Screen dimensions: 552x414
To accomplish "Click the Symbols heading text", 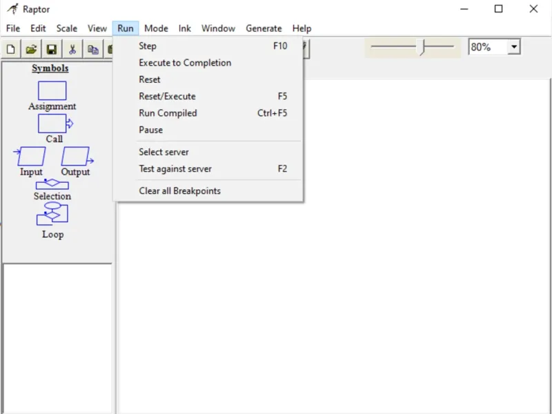I will pyautogui.click(x=50, y=68).
